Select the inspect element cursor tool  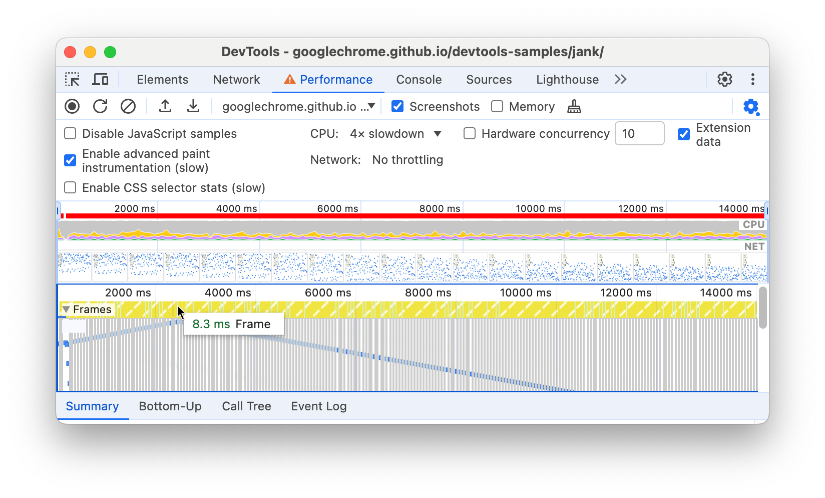73,79
